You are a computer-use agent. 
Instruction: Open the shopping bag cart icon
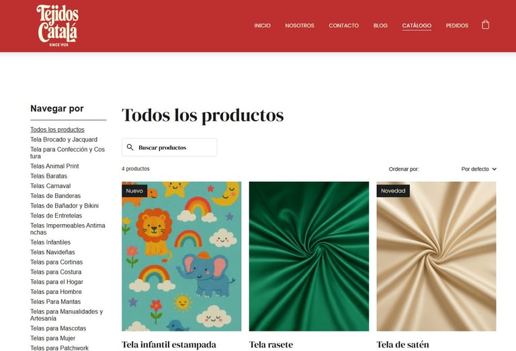485,25
